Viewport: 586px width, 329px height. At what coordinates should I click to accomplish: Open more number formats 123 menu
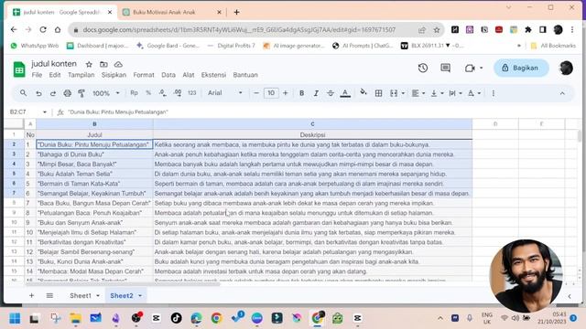(x=191, y=93)
